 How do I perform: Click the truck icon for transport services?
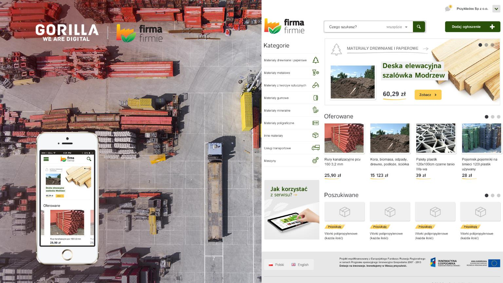(x=315, y=148)
